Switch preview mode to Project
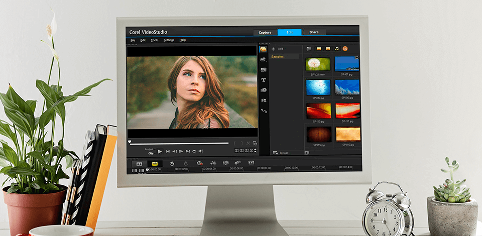This screenshot has height=236, width=482. pos(149,149)
